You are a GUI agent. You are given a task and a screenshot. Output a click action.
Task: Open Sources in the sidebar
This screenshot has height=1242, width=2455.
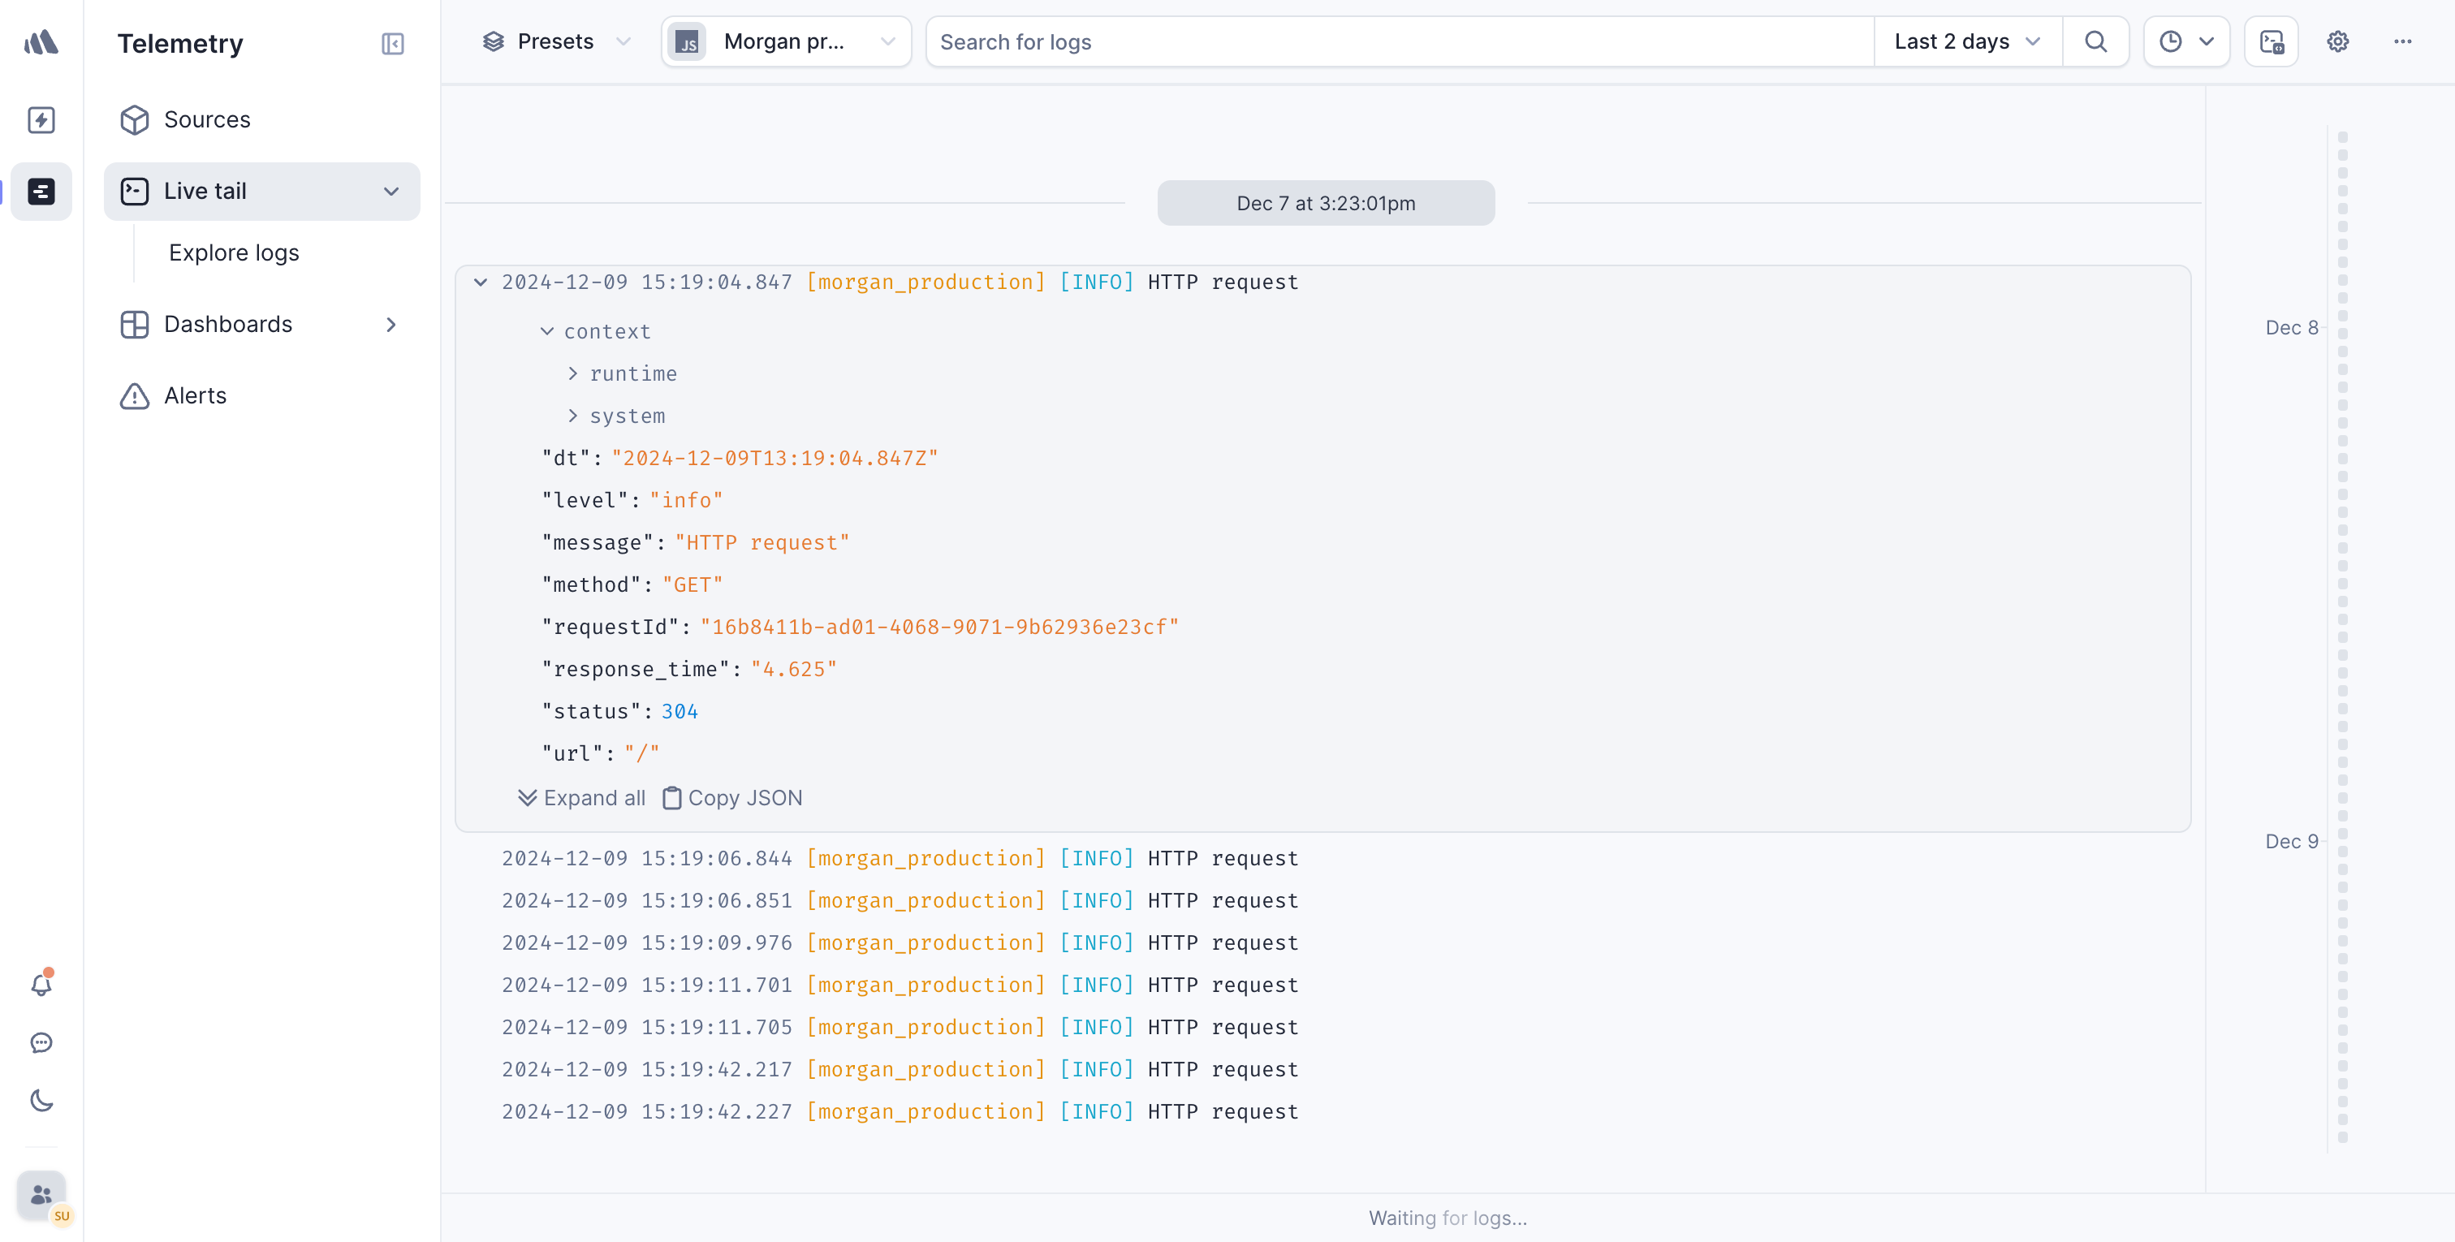[x=262, y=120]
